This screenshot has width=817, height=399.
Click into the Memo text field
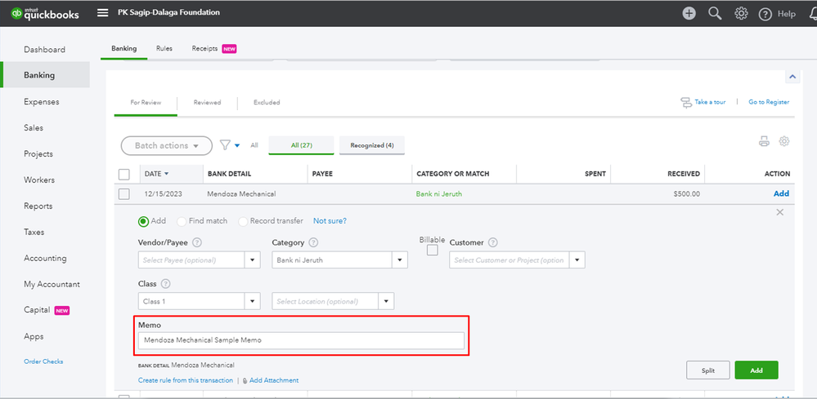click(301, 341)
